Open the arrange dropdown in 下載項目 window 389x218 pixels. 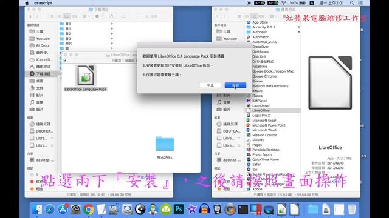(x=86, y=16)
